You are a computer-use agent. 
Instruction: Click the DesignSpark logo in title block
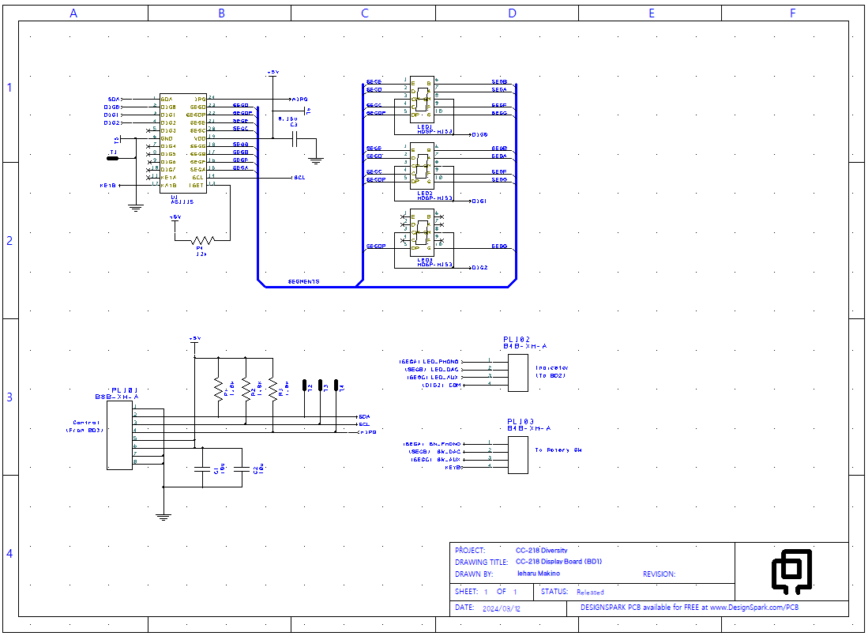pos(792,572)
